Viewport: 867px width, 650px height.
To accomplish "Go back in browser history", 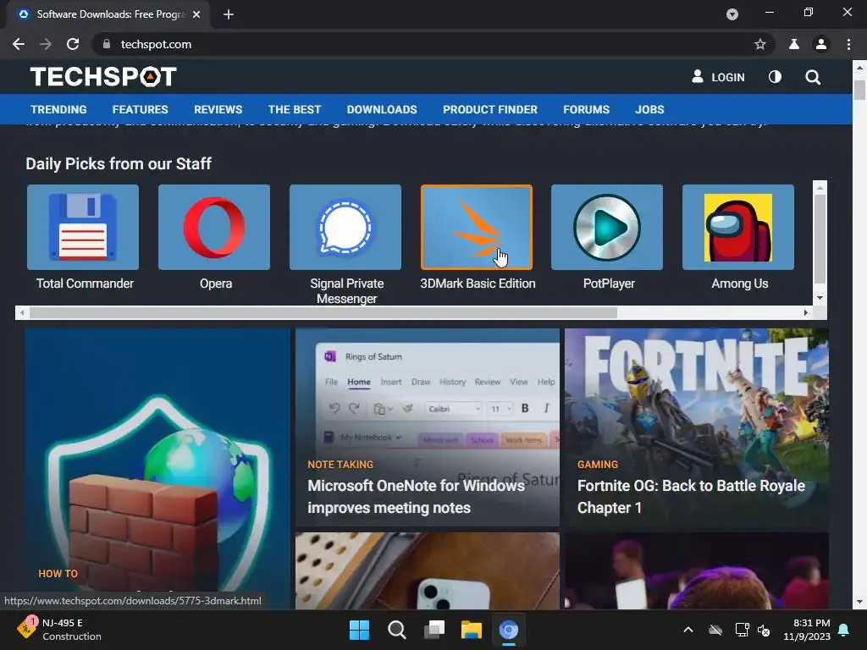I will click(x=19, y=44).
